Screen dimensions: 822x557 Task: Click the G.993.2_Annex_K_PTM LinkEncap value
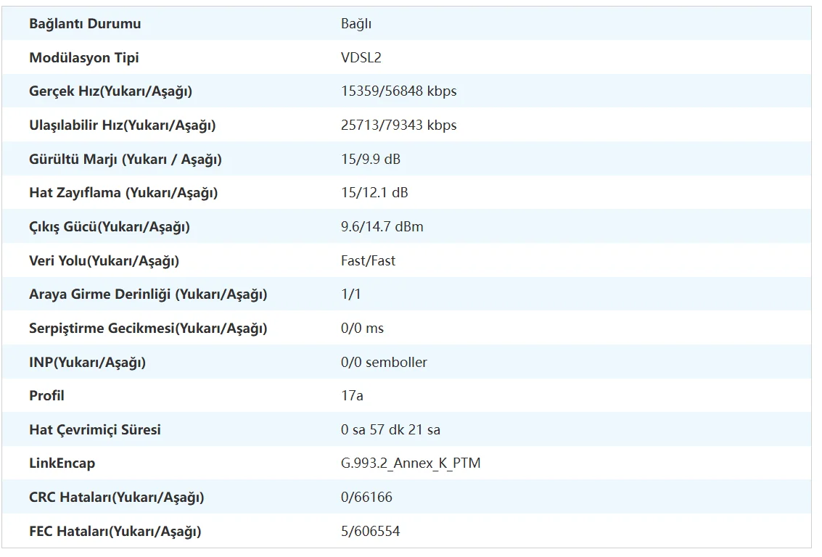click(411, 463)
